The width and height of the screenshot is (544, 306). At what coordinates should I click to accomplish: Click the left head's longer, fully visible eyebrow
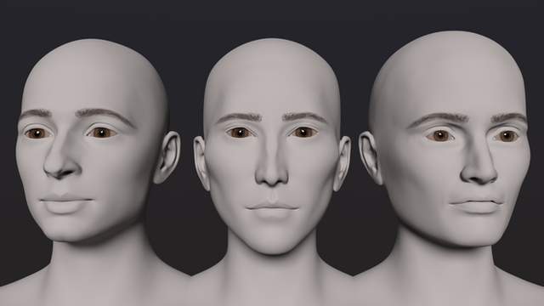click(104, 116)
